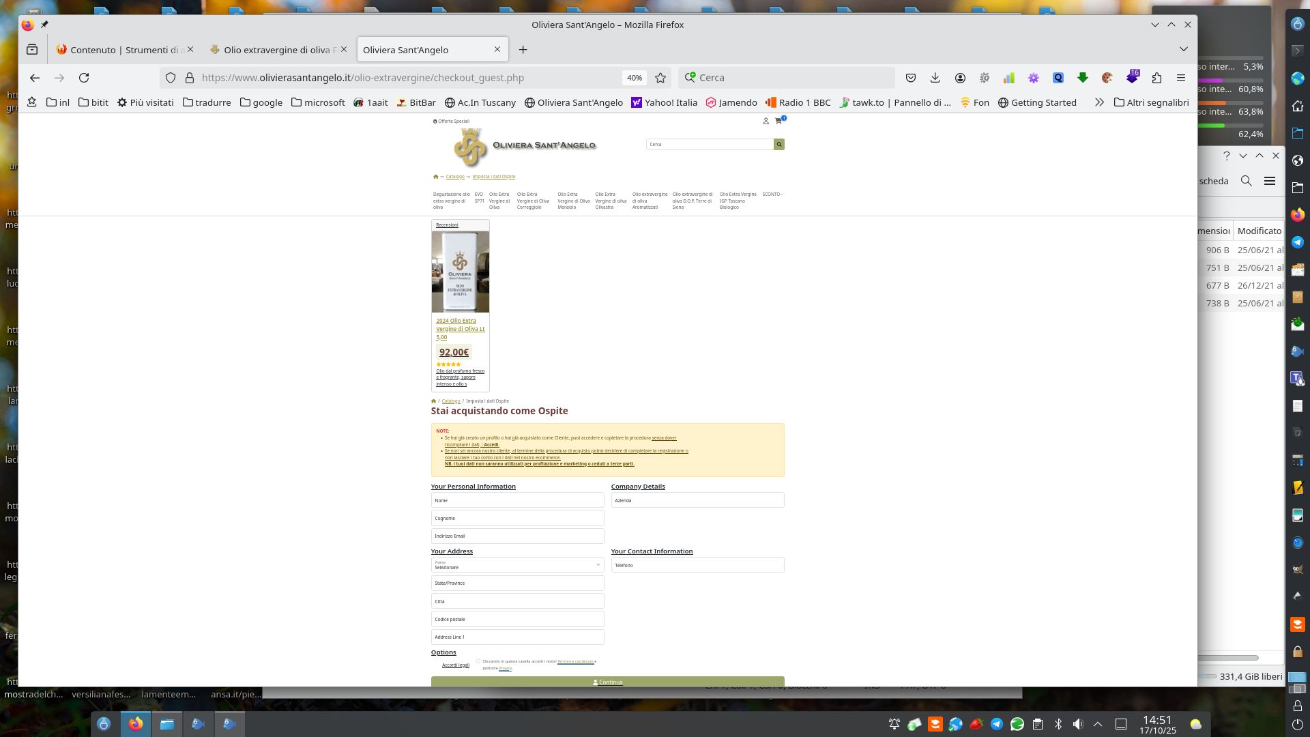The width and height of the screenshot is (1310, 737).
Task: Click the bar chart extension icon
Action: 1009,78
